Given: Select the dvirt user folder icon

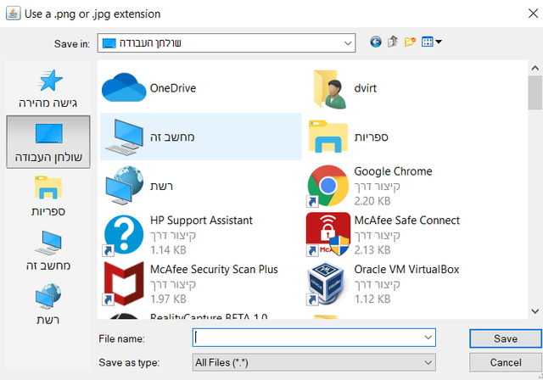Looking at the screenshot, I should (329, 89).
